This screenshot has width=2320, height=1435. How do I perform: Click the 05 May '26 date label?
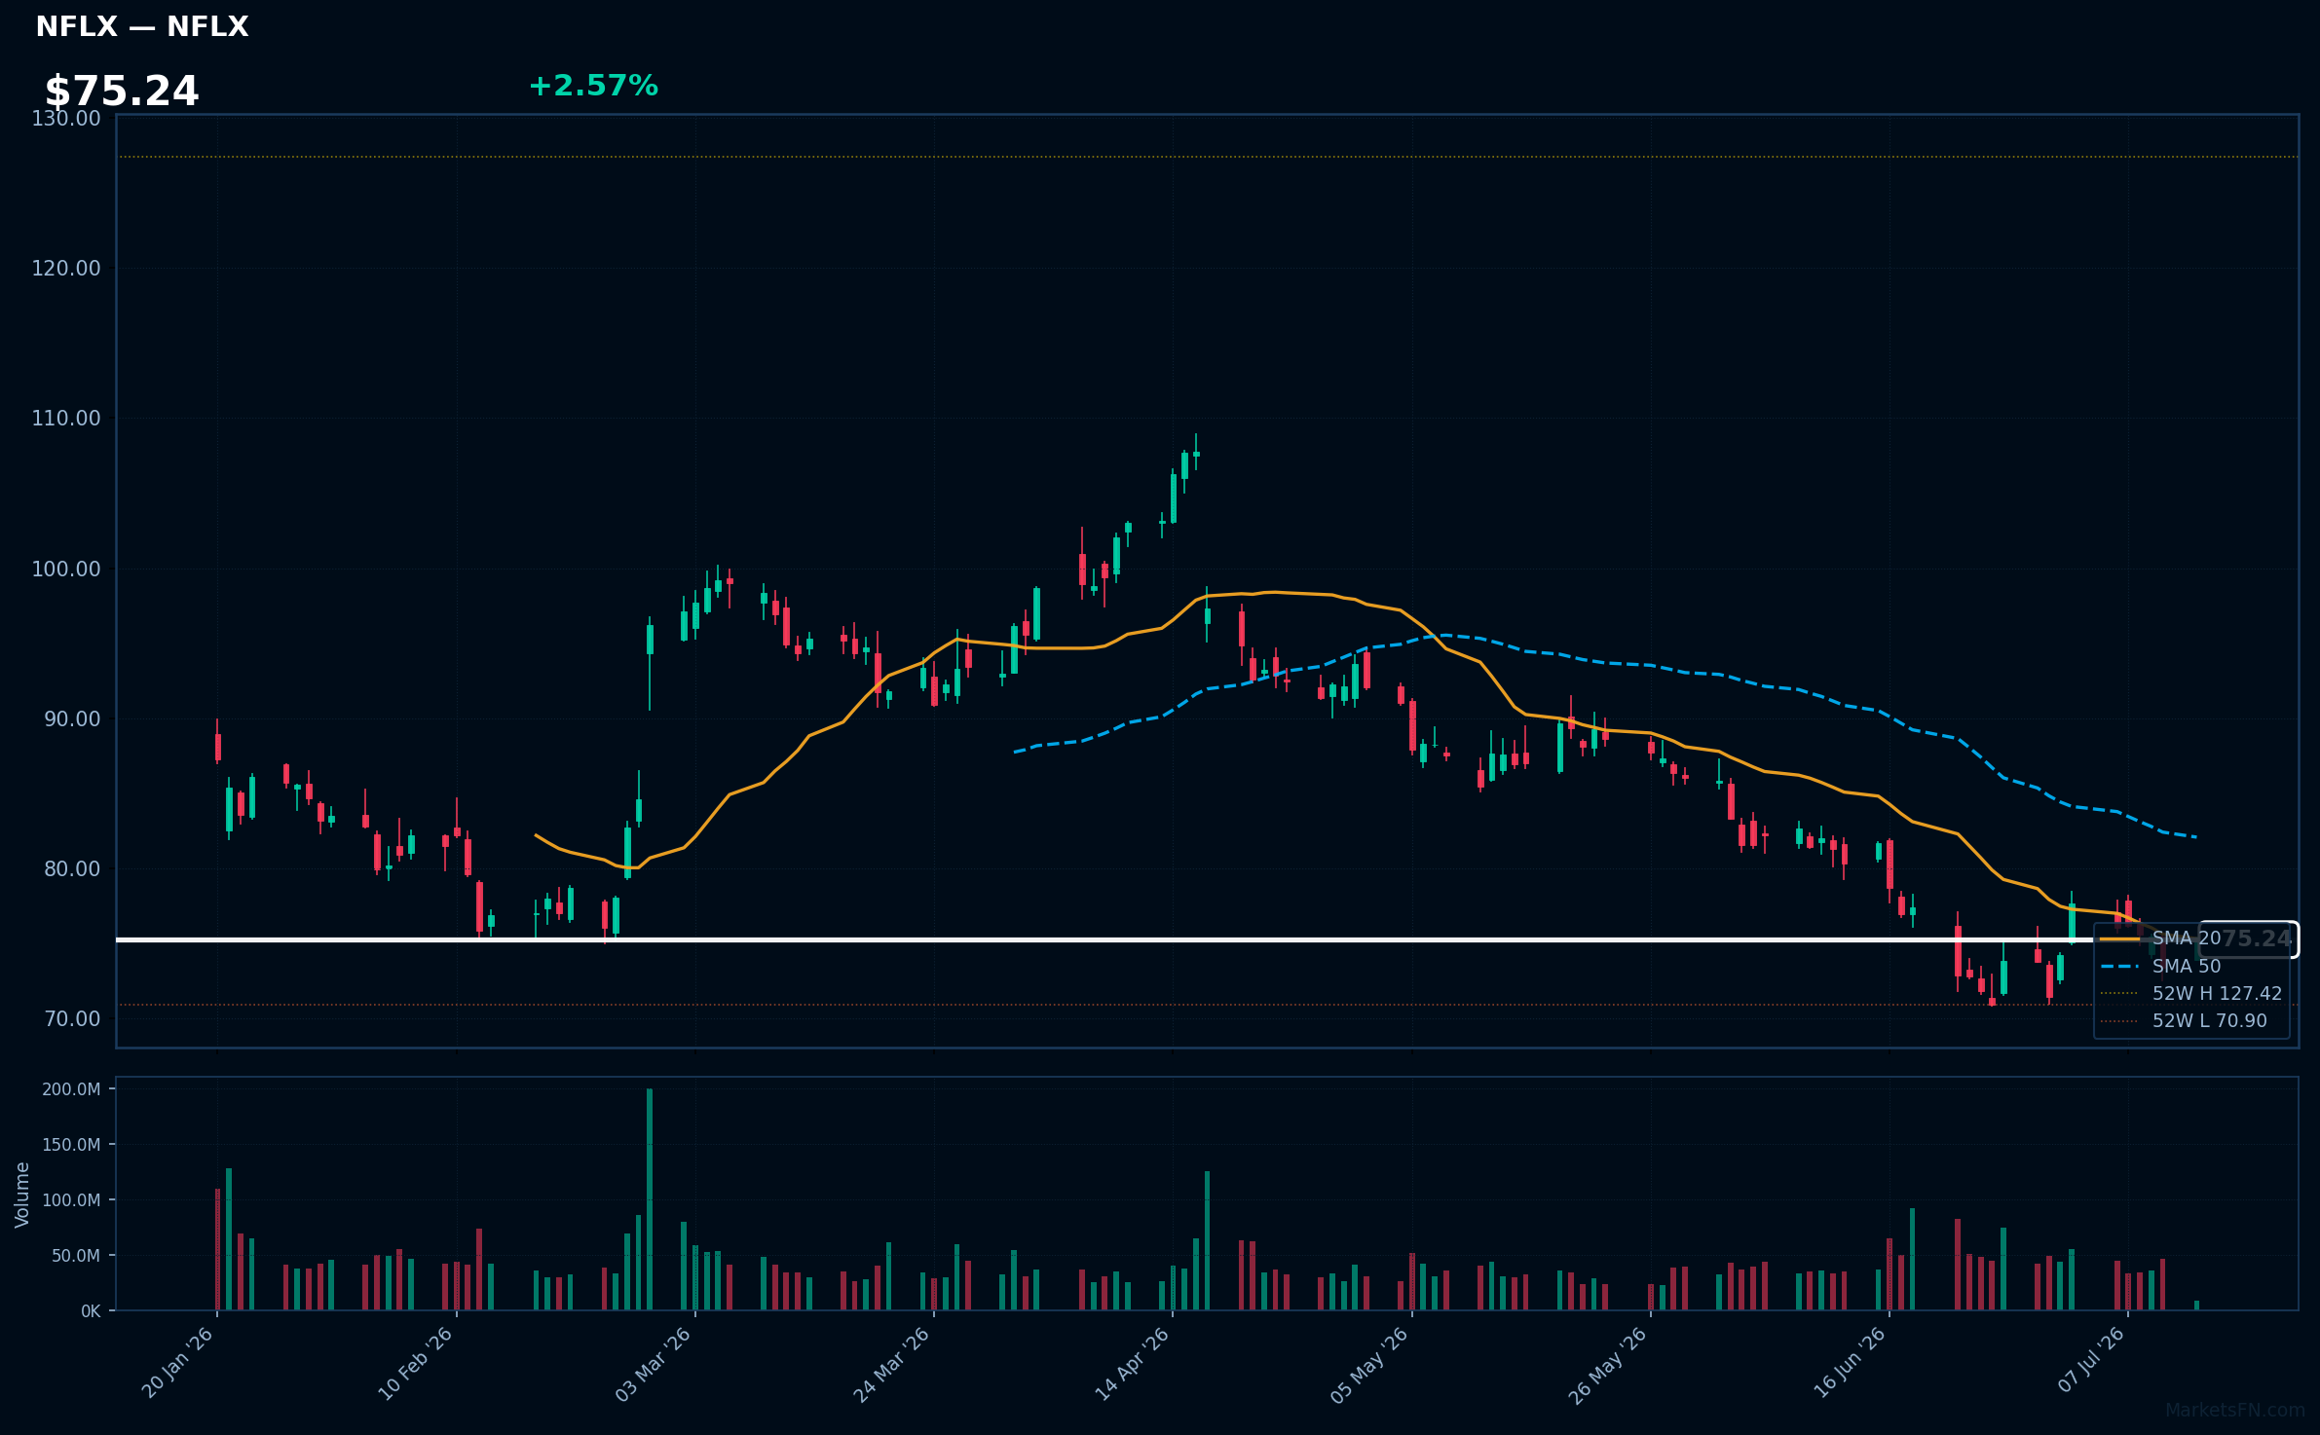coord(1370,1363)
